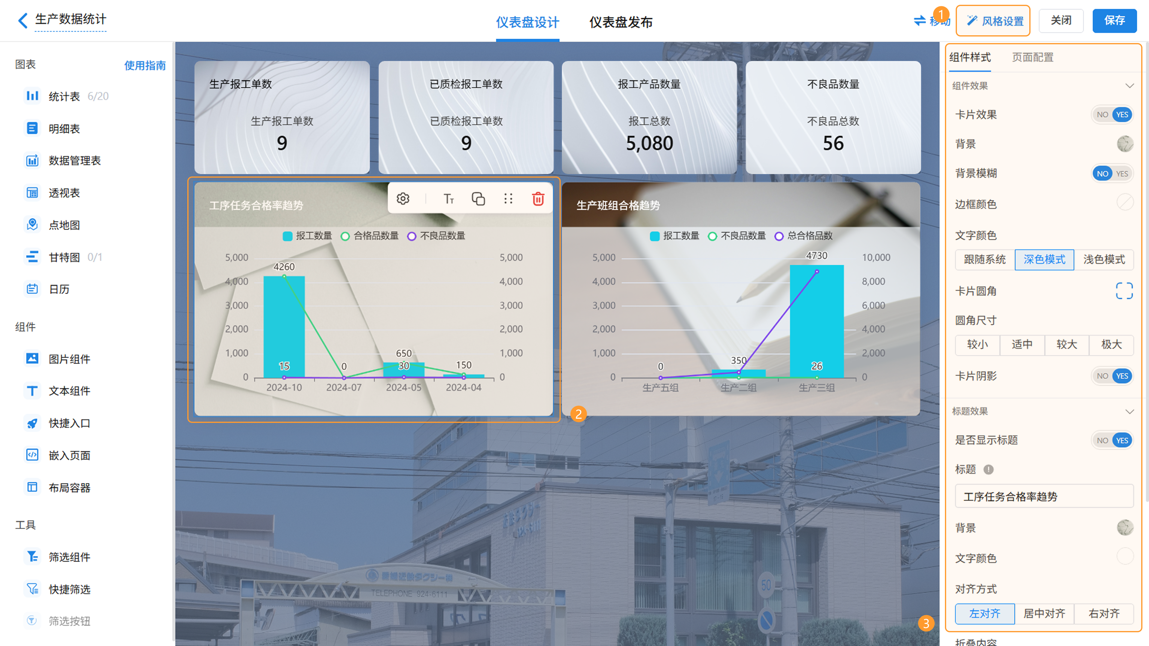Click the 卡片圆角 corner icon
This screenshot has width=1149, height=646.
coord(1124,291)
